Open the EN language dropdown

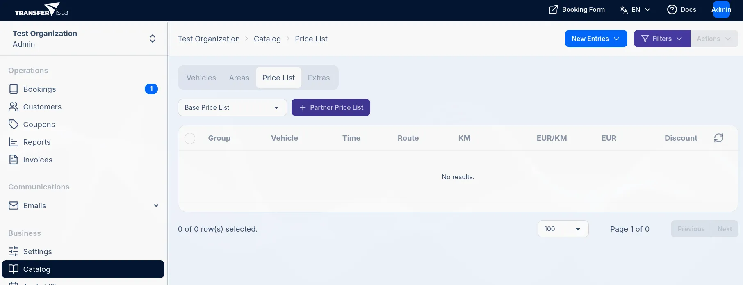(x=635, y=9)
